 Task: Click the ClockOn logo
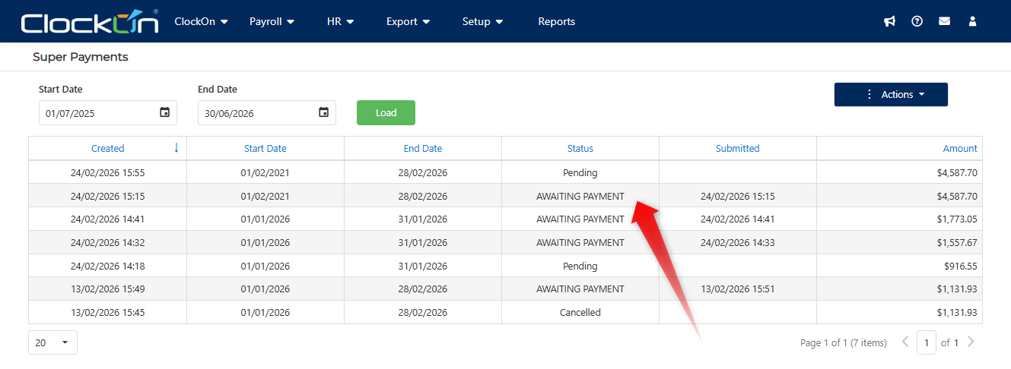click(89, 22)
